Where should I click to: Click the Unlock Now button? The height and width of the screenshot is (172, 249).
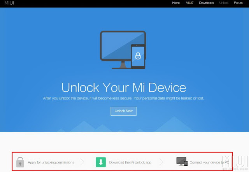click(x=124, y=111)
